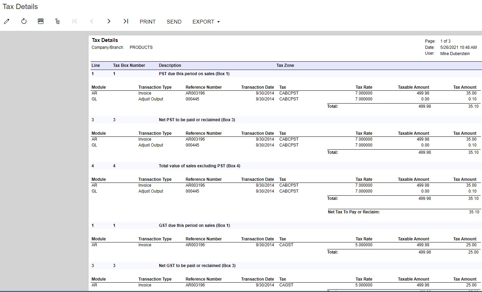This screenshot has width=482, height=292.
Task: Click 000445 reference in PST Box 1 section
Action: [193, 99]
